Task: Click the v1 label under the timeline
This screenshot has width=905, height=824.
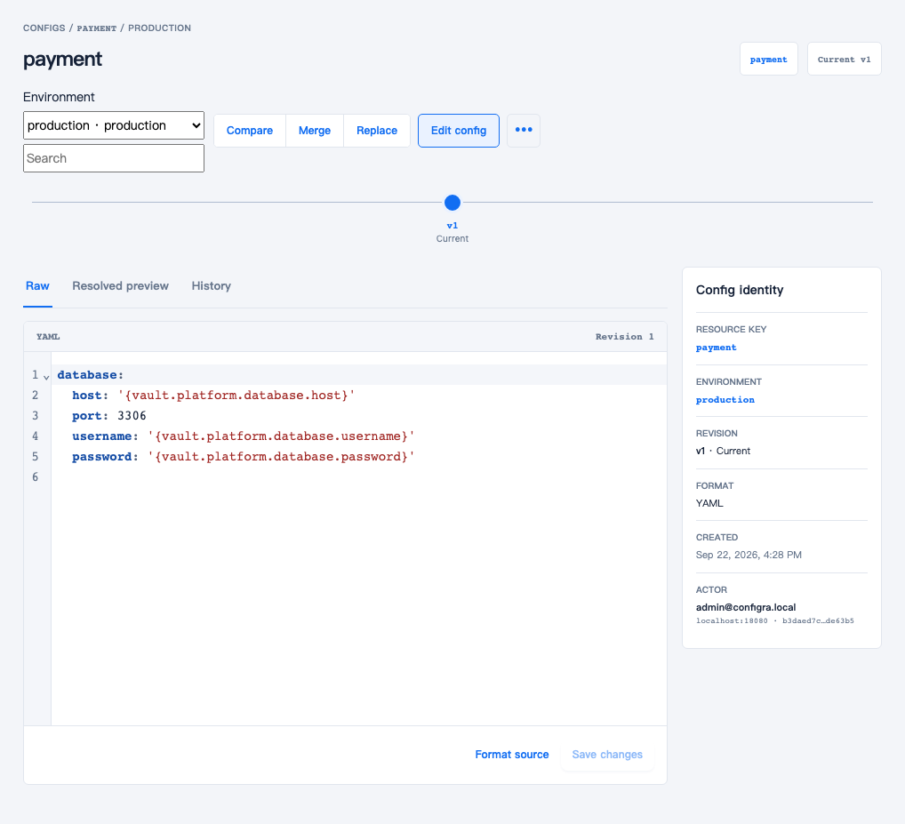Action: (x=452, y=226)
